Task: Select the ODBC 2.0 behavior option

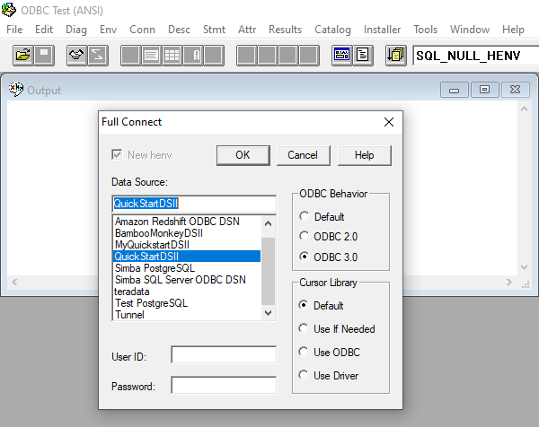Action: tap(305, 237)
